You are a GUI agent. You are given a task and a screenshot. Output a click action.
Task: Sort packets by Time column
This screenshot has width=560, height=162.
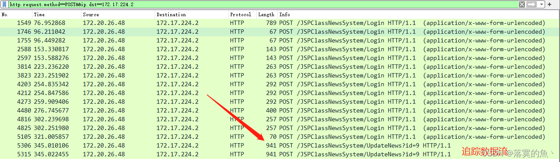[x=57, y=14]
